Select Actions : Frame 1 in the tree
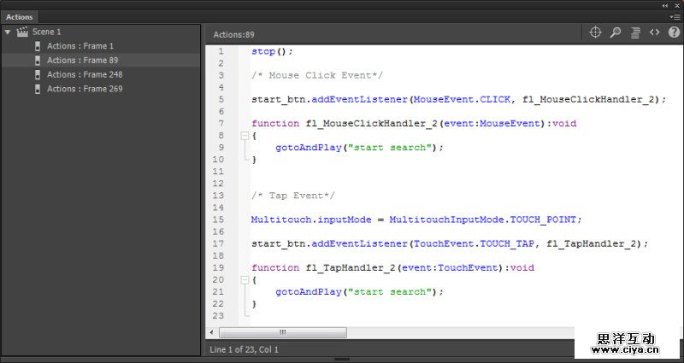 pos(80,46)
